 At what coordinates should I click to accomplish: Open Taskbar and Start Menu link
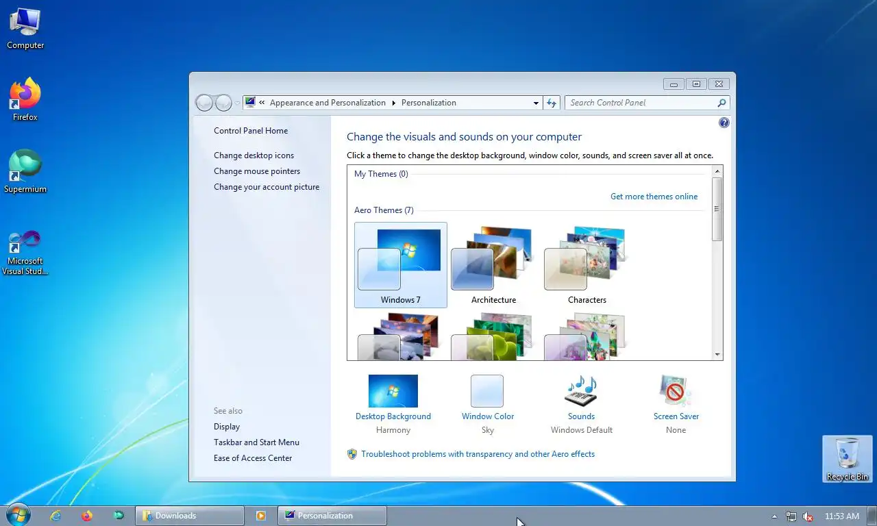coord(256,442)
